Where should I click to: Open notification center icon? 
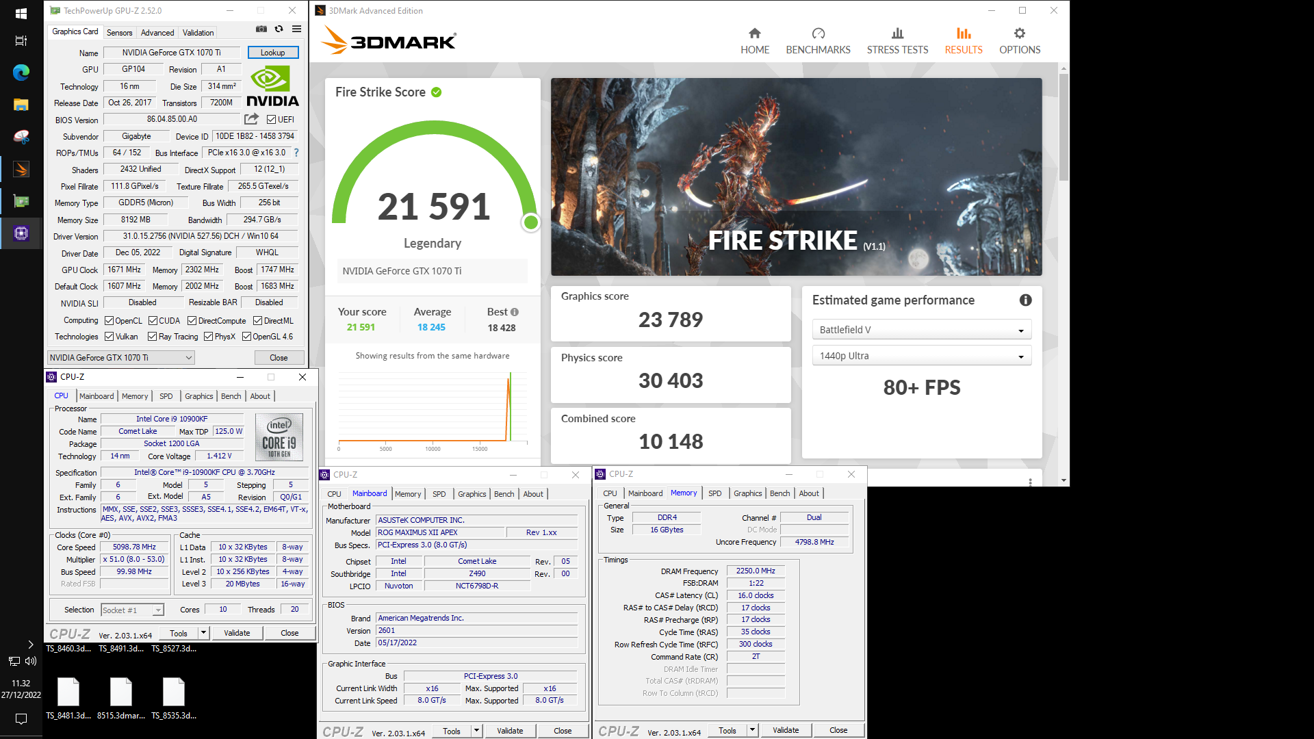pos(21,718)
